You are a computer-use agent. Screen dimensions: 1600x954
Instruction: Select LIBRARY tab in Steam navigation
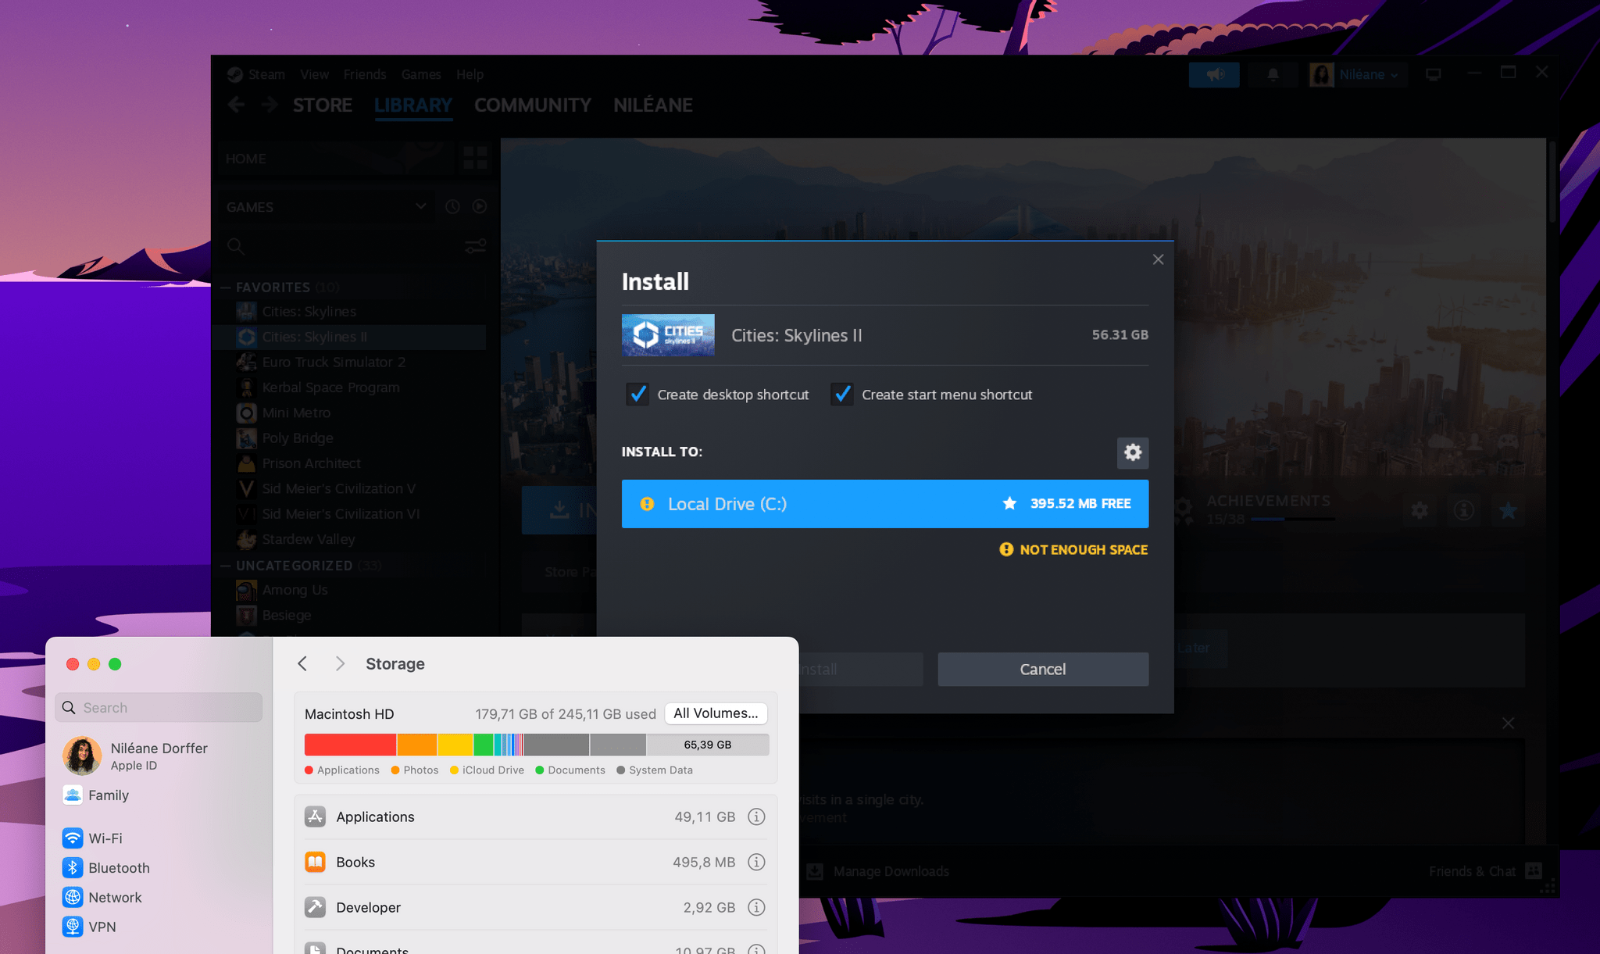pos(412,105)
